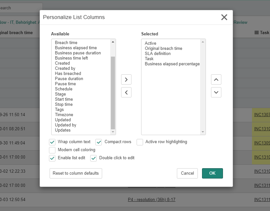Move a selected column up with the up chevron
This screenshot has height=211, width=270.
[216, 79]
